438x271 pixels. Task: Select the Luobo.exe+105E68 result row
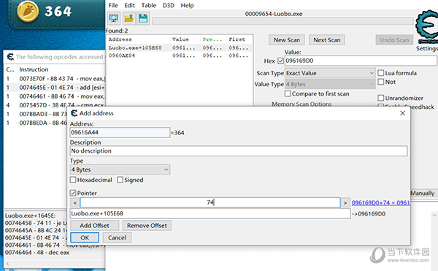(180, 47)
